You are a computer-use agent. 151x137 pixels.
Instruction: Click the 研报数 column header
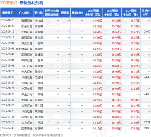pyautogui.click(x=65, y=13)
